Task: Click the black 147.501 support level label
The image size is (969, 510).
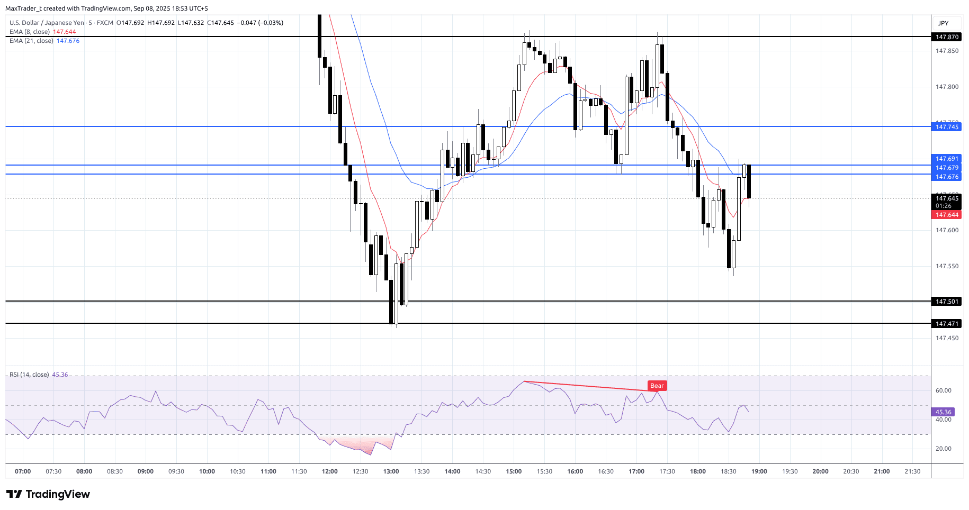Action: (946, 302)
